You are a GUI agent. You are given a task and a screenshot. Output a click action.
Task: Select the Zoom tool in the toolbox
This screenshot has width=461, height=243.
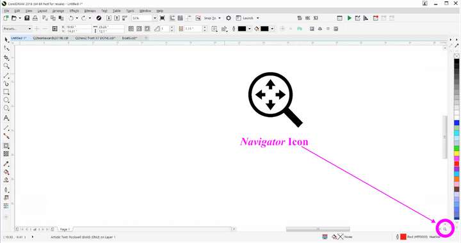[x=6, y=66]
